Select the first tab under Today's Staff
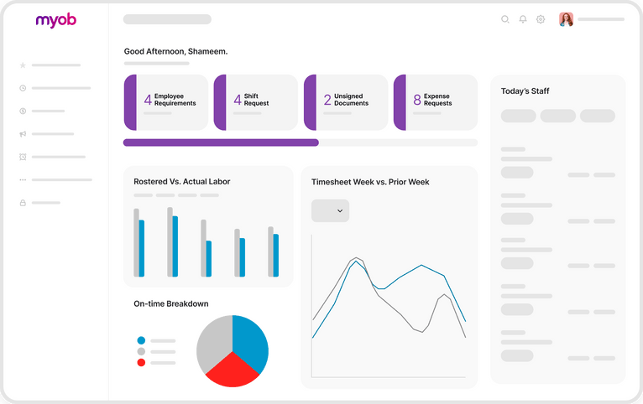 pyautogui.click(x=518, y=116)
